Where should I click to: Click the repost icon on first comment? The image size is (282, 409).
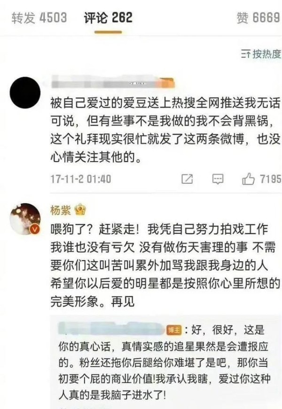pos(187,179)
